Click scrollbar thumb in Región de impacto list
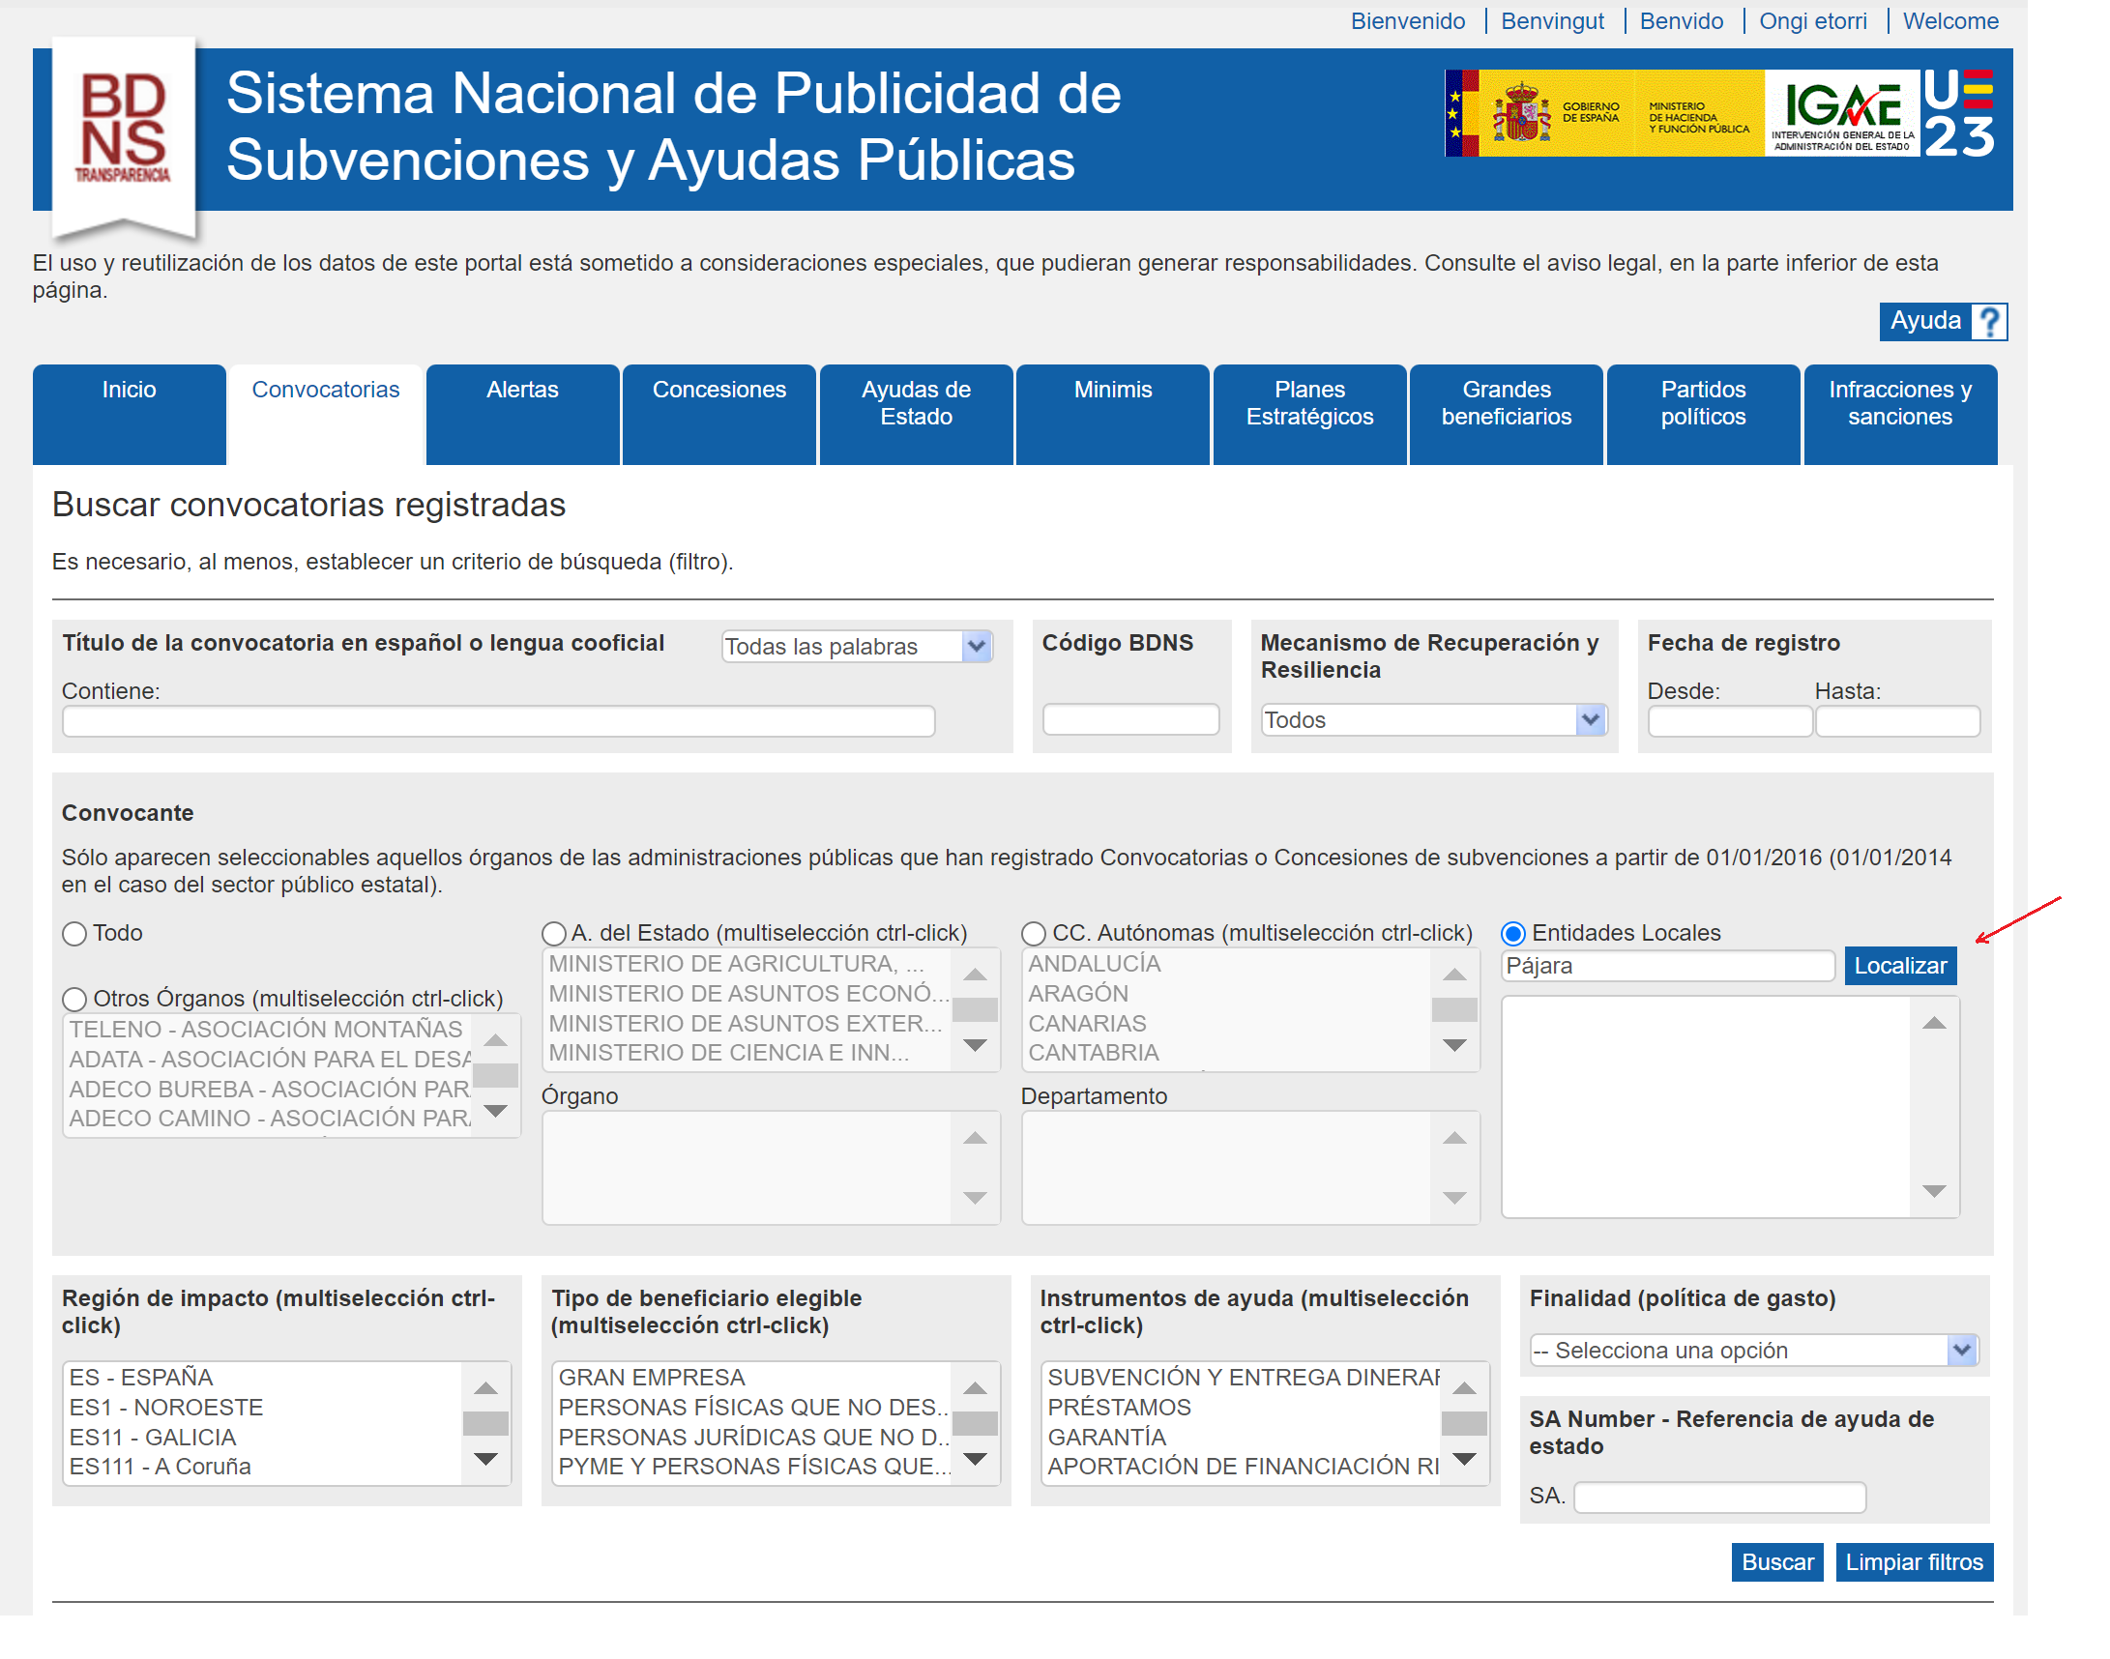The height and width of the screenshot is (1659, 2110). pos(485,1423)
